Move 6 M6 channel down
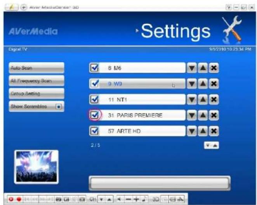This screenshot has height=205, width=257. (x=192, y=68)
